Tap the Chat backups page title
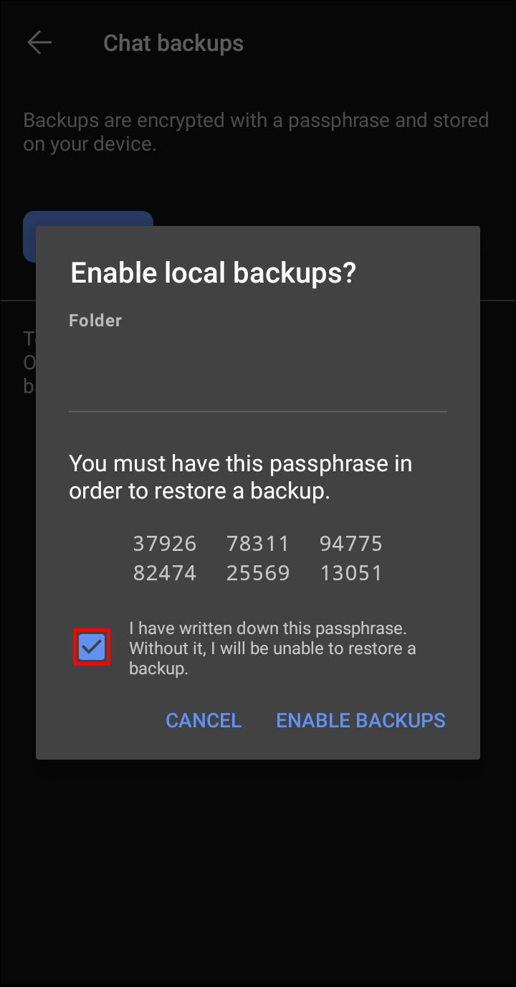Image resolution: width=516 pixels, height=987 pixels. point(173,43)
